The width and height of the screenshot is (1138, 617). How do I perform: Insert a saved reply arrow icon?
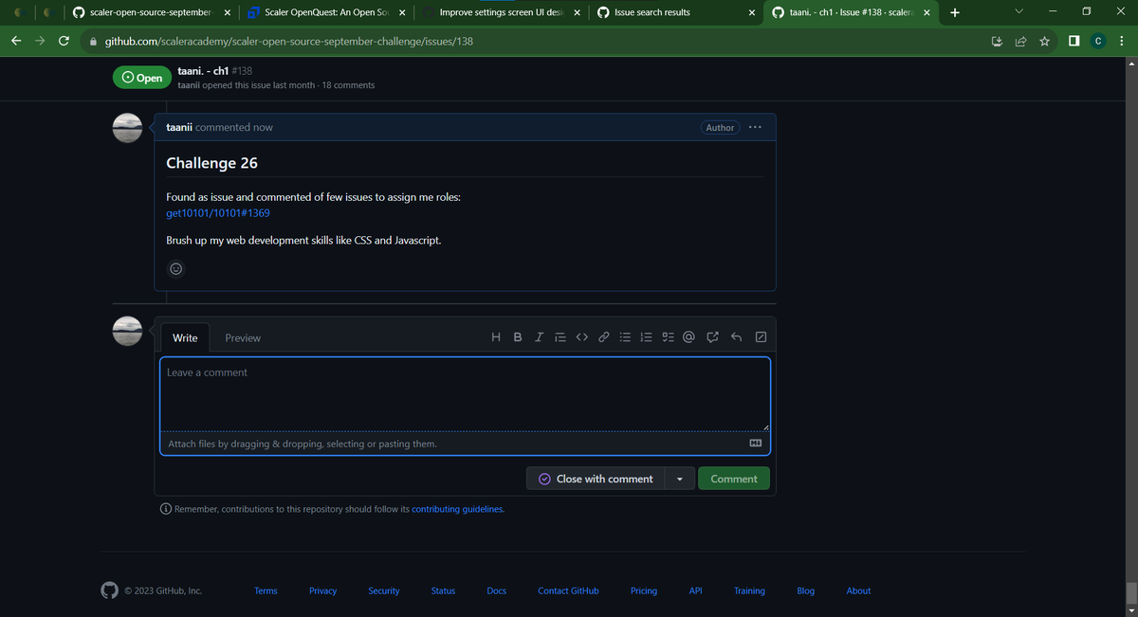(736, 337)
